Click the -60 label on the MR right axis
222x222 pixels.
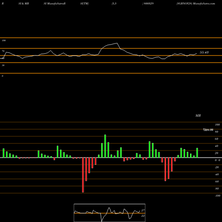(x=217, y=182)
